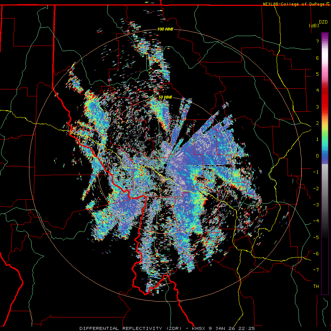This screenshot has width=331, height=331.
Task: Click the TH threshold label on the legend
Action: click(316, 286)
